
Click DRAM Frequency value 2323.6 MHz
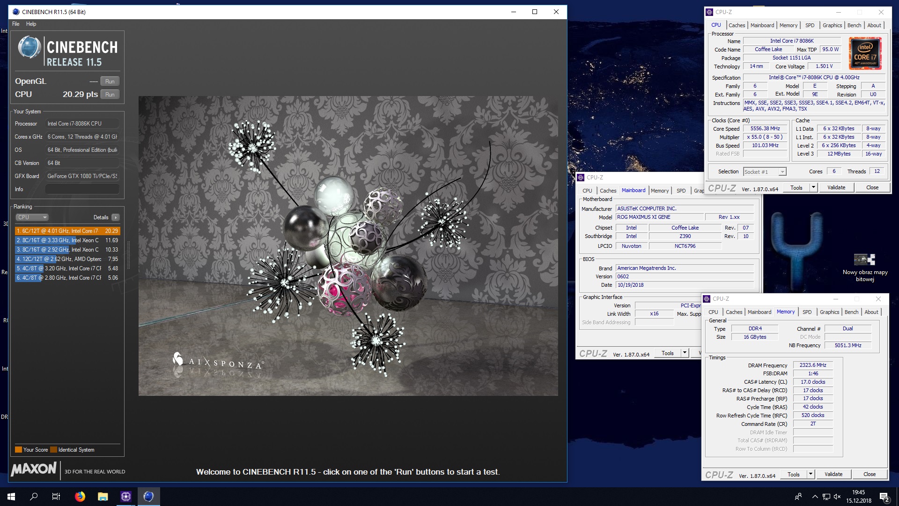(813, 365)
